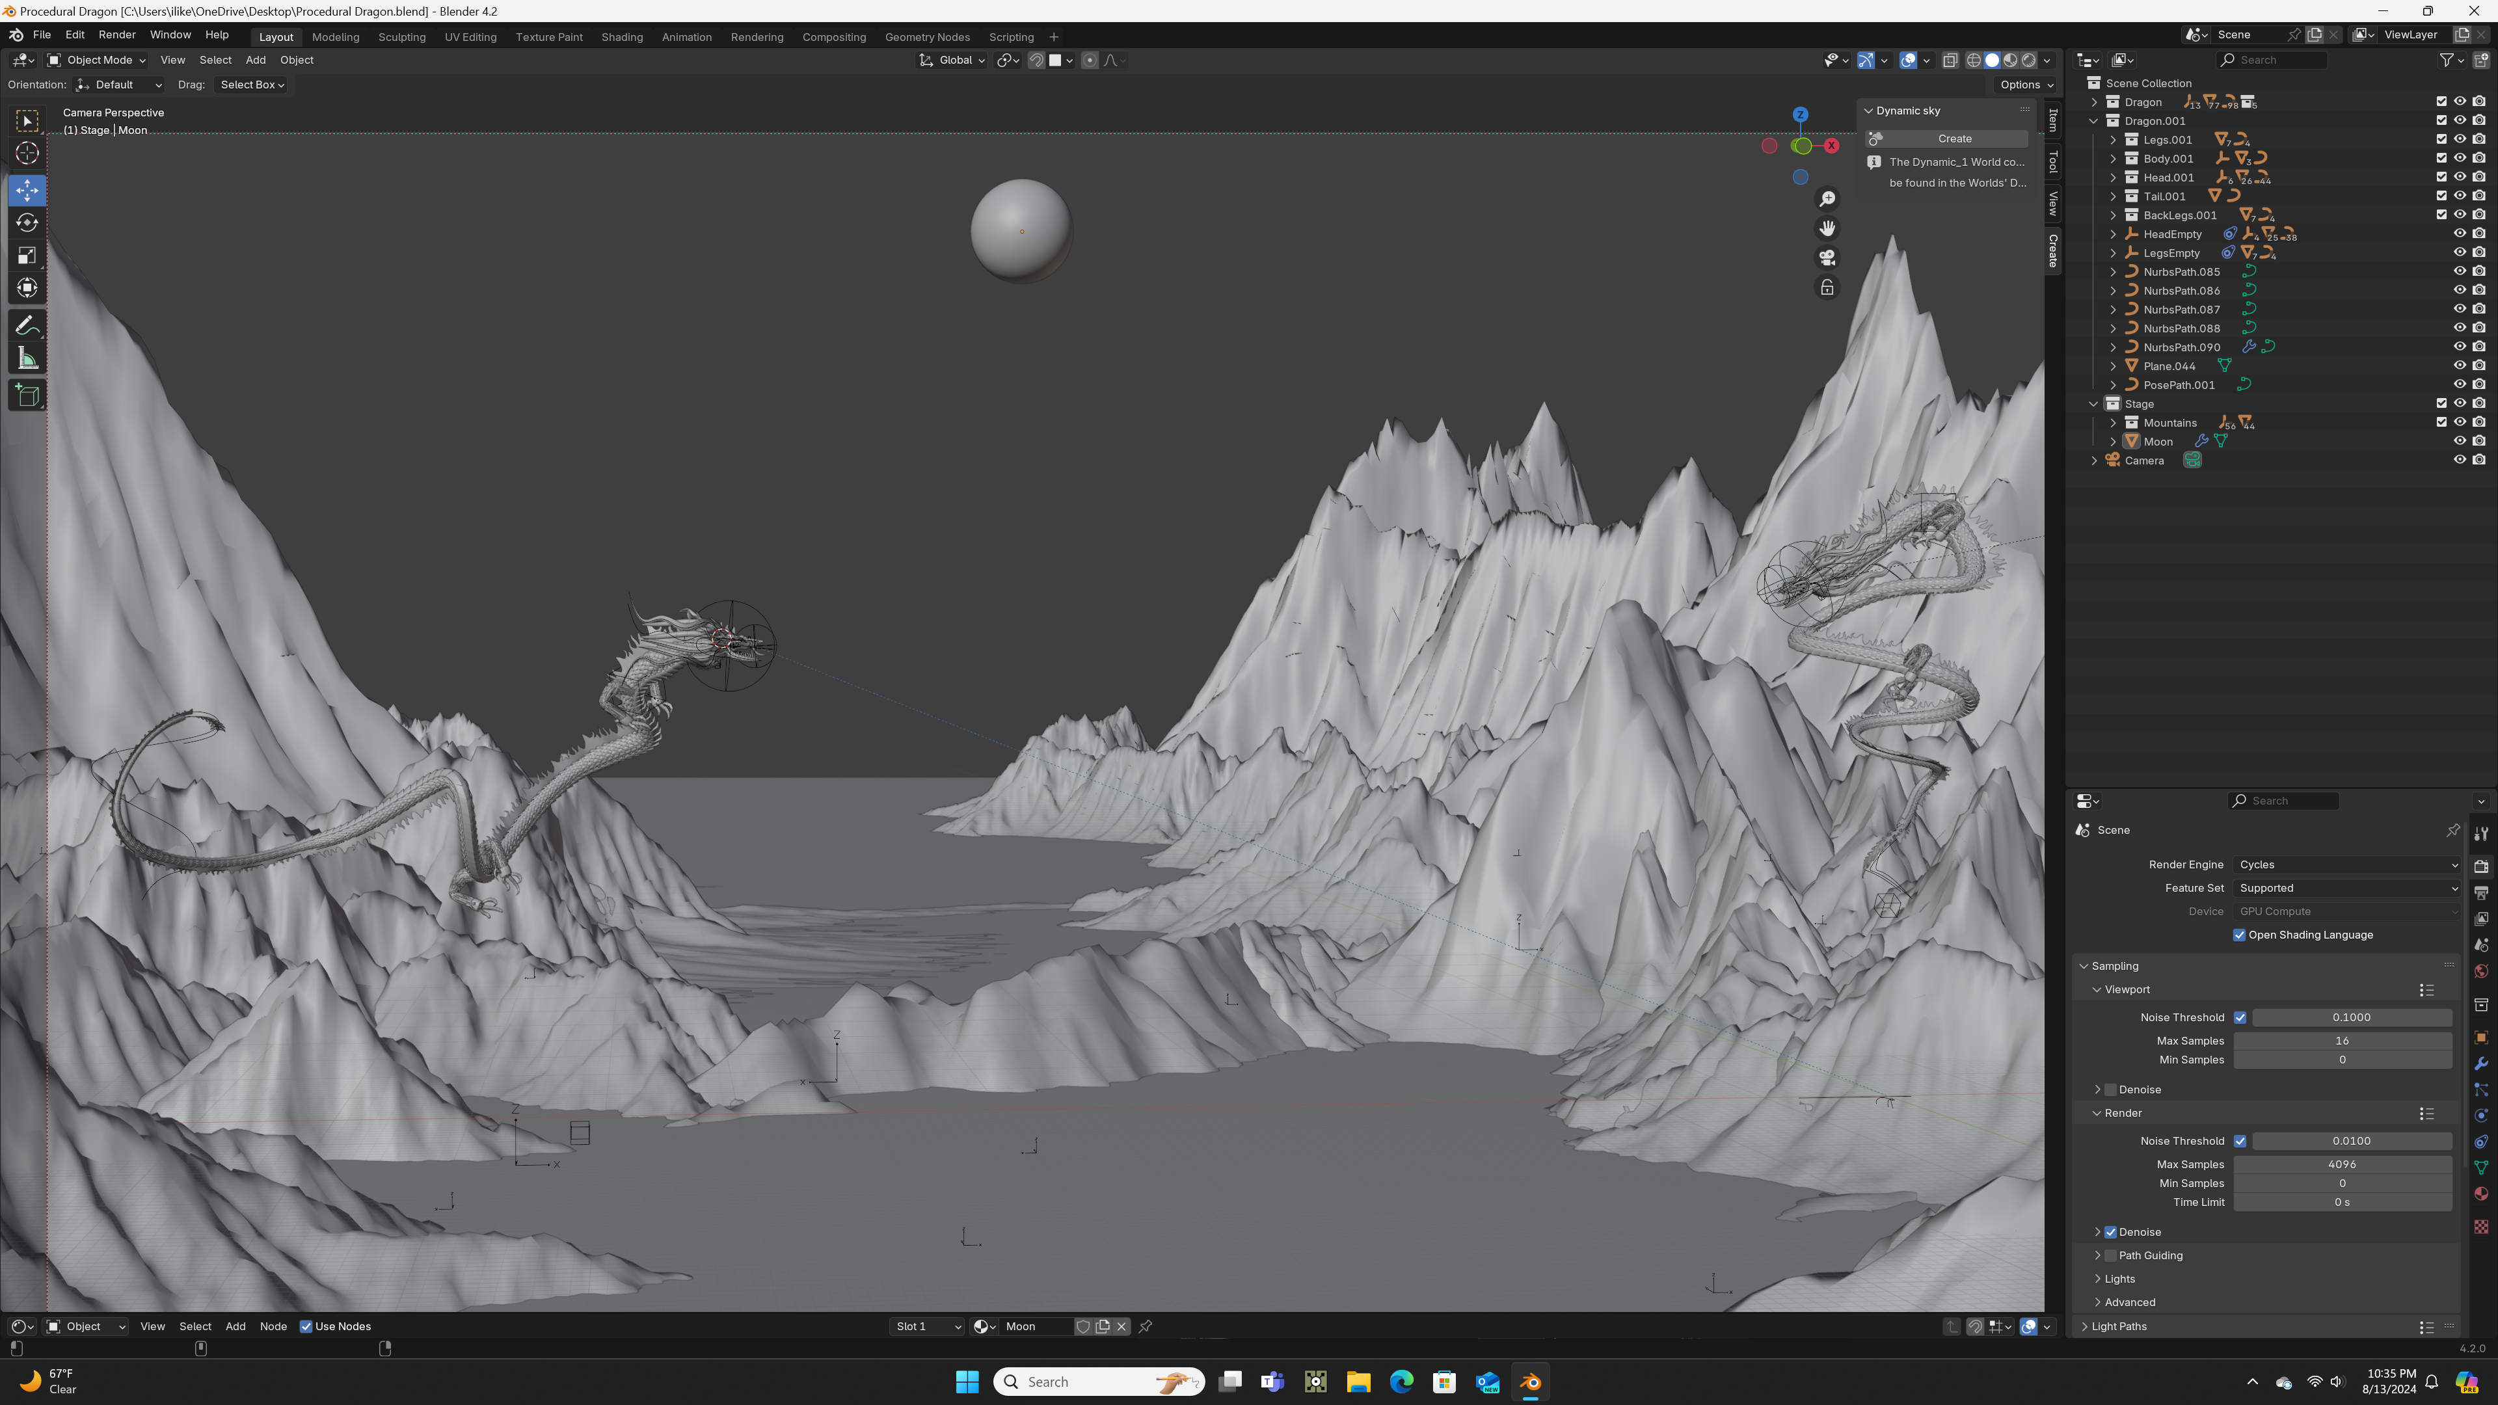Click the lock camera to view icon
Viewport: 2498px width, 1405px height.
tap(1827, 288)
